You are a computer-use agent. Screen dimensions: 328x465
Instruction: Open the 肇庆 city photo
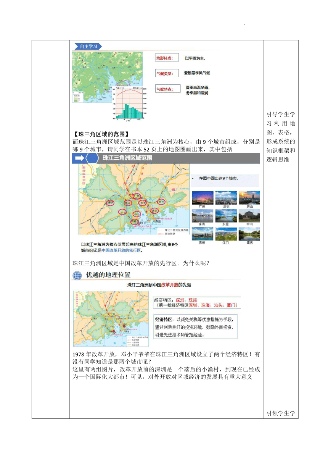[x=249, y=234]
